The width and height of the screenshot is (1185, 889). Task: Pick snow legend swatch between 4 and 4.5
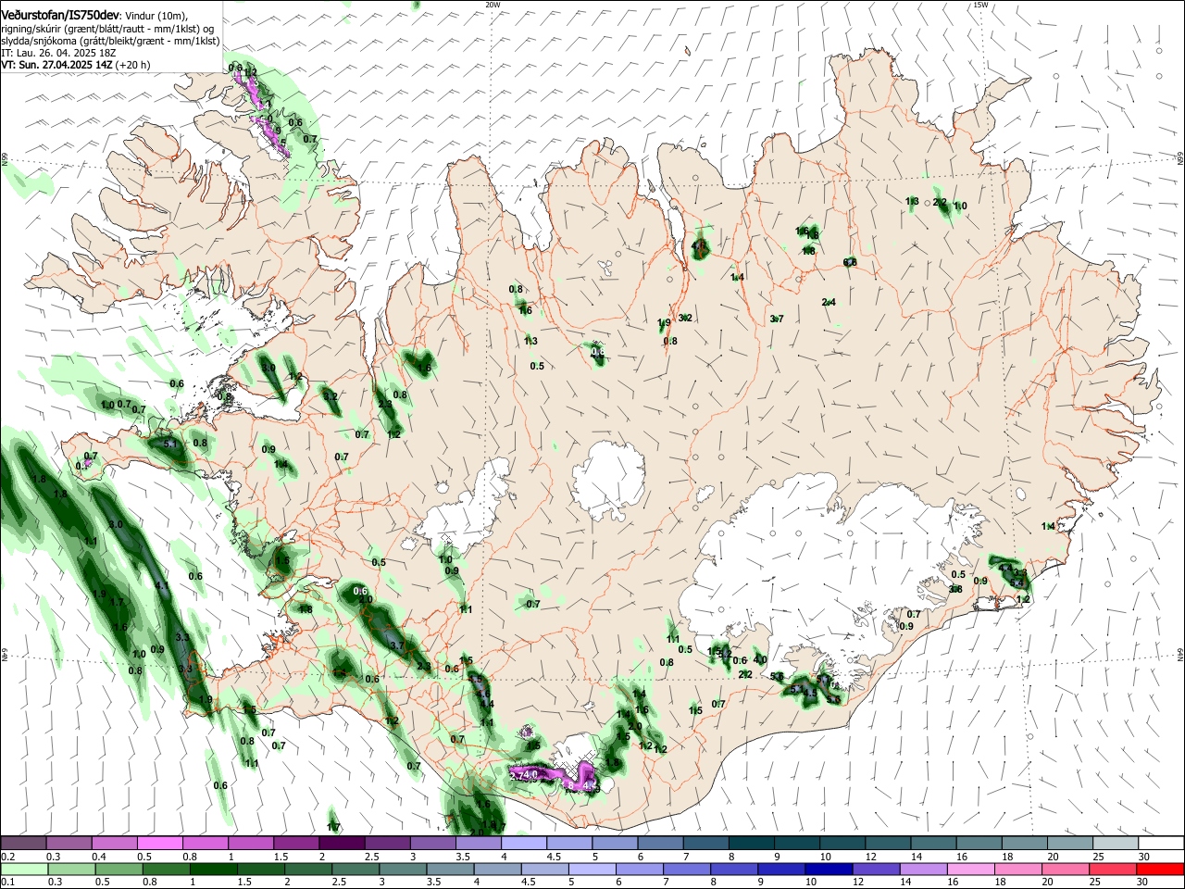pyautogui.click(x=524, y=843)
